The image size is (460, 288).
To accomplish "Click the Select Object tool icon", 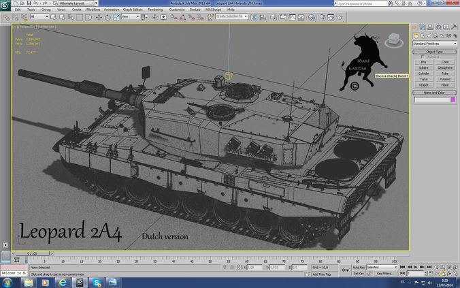I will click(x=53, y=18).
